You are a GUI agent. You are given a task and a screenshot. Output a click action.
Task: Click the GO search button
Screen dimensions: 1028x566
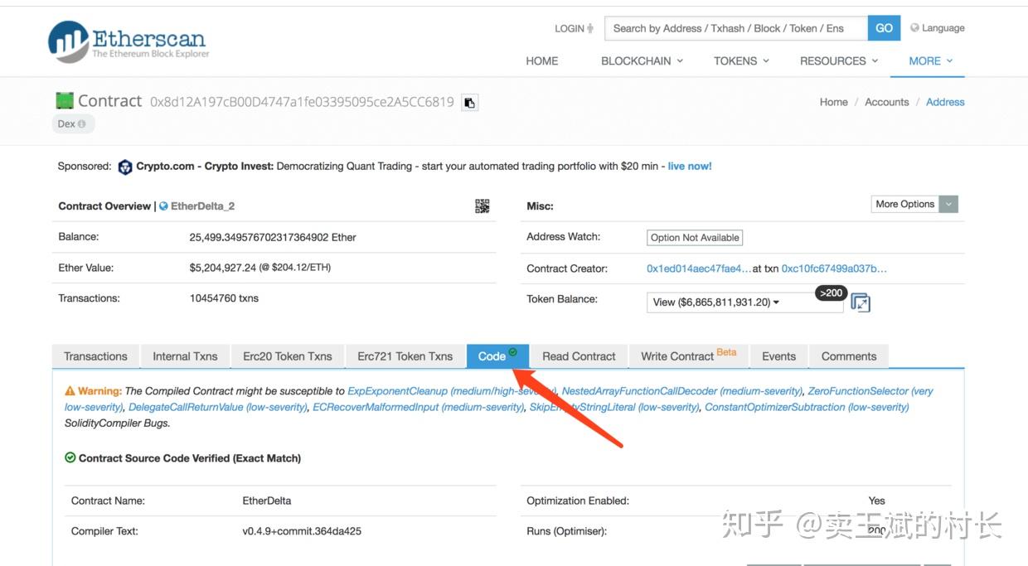(884, 28)
